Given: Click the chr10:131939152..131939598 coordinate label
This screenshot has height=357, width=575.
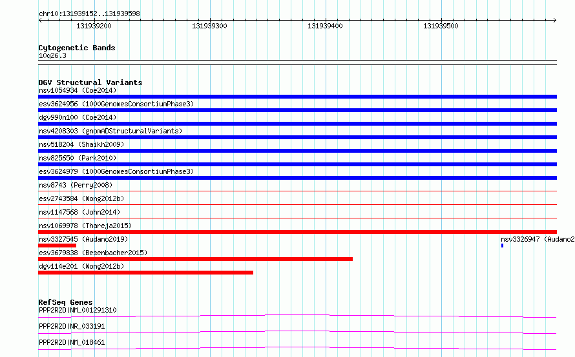Looking at the screenshot, I should tap(89, 14).
